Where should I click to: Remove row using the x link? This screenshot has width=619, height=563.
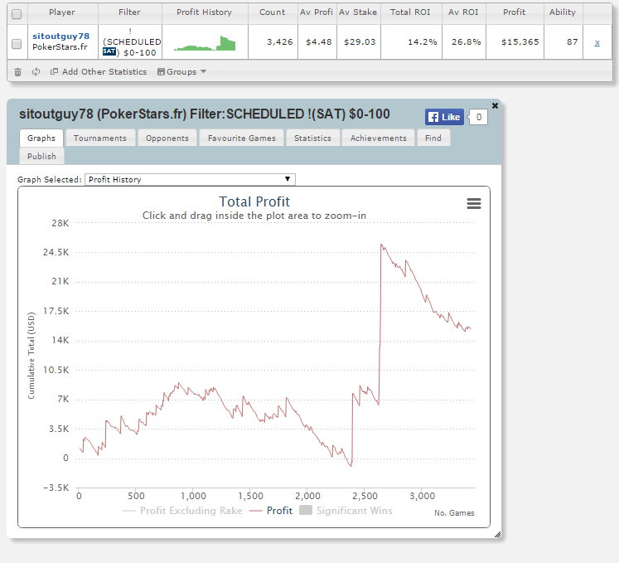coord(597,42)
